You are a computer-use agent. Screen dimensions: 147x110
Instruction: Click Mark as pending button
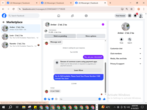(60, 36)
